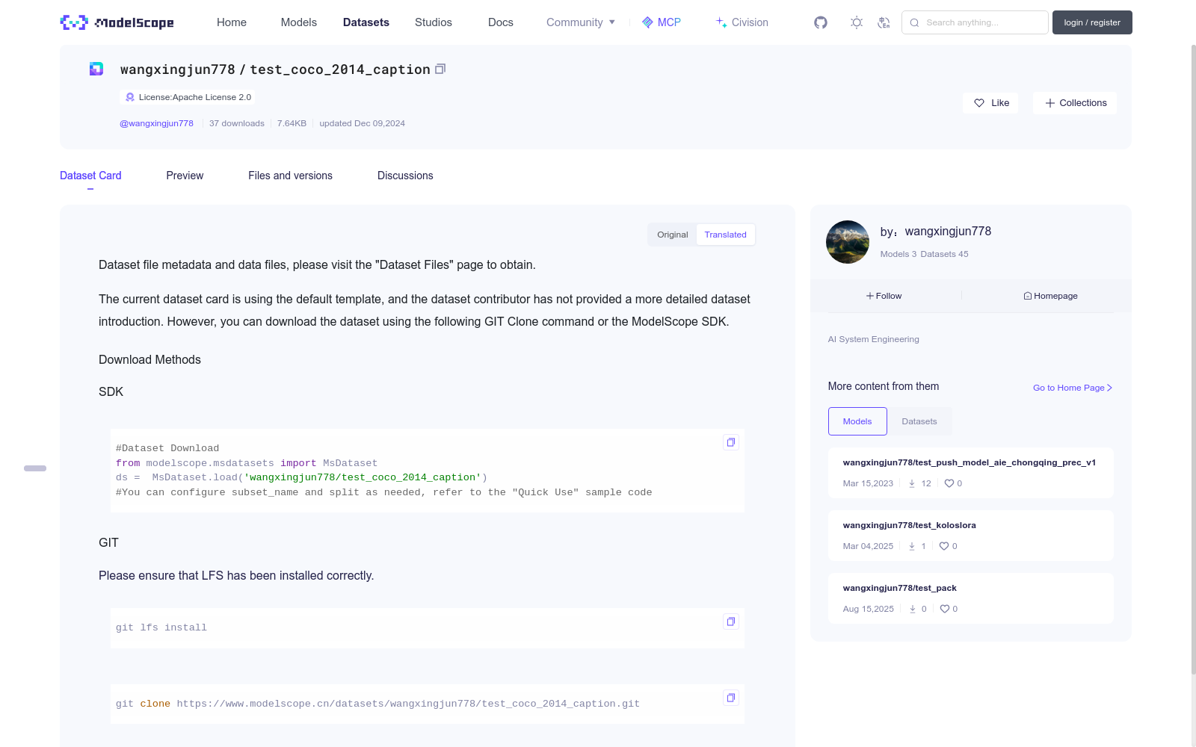Click the heart icon on the Like button
This screenshot has height=747, width=1196.
pos(979,103)
